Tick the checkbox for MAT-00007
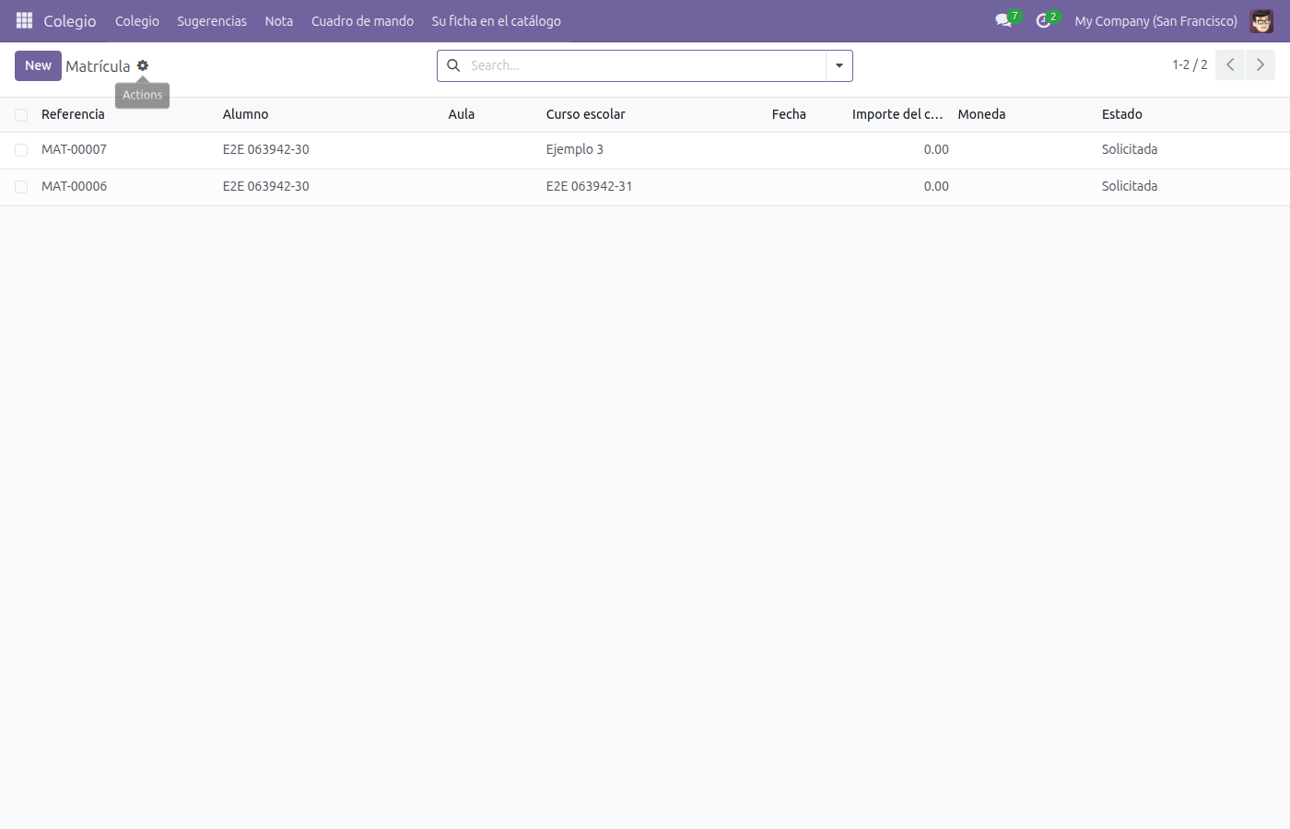Image resolution: width=1290 pixels, height=829 pixels. tap(21, 150)
